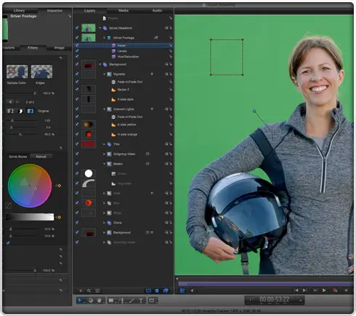Viewport: 356px width, 316px height.
Task: Click the Levels filter icon
Action: coord(113,51)
